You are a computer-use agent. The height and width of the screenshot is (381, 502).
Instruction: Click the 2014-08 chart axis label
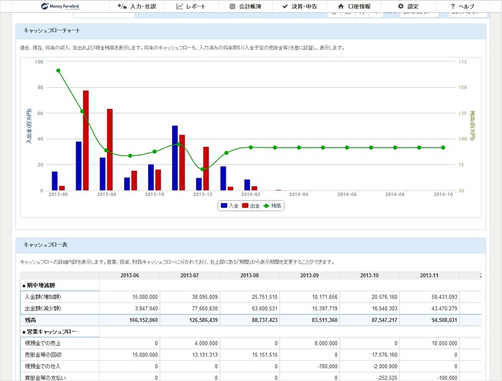tap(395, 194)
